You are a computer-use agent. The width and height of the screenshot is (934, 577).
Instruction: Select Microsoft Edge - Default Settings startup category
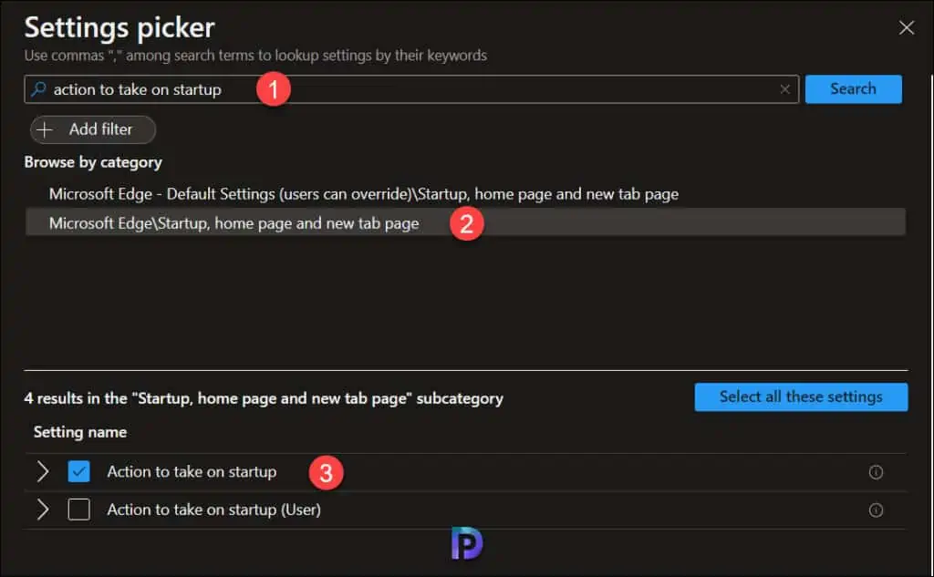click(x=363, y=194)
